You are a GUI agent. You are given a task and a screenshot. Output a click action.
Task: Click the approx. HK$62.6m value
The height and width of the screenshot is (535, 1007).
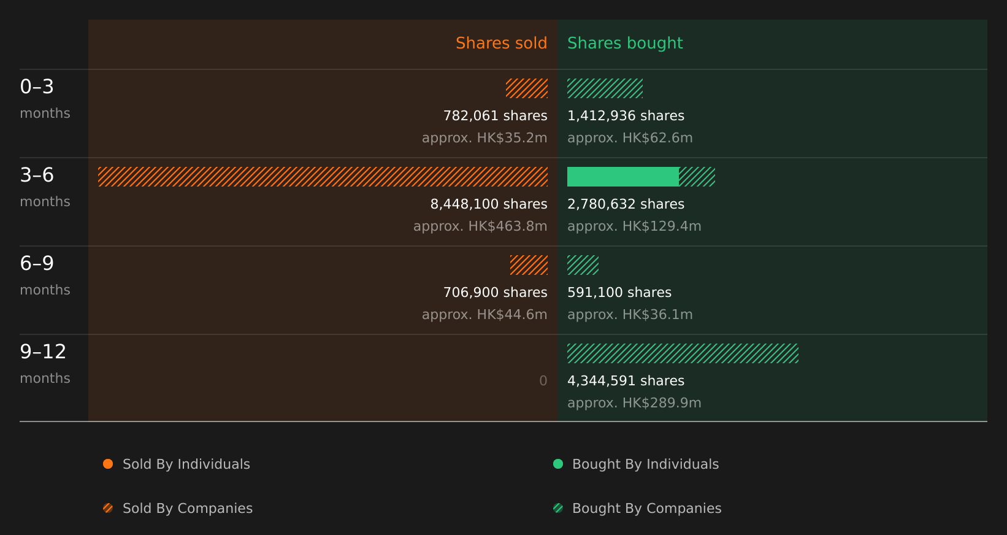coord(630,137)
